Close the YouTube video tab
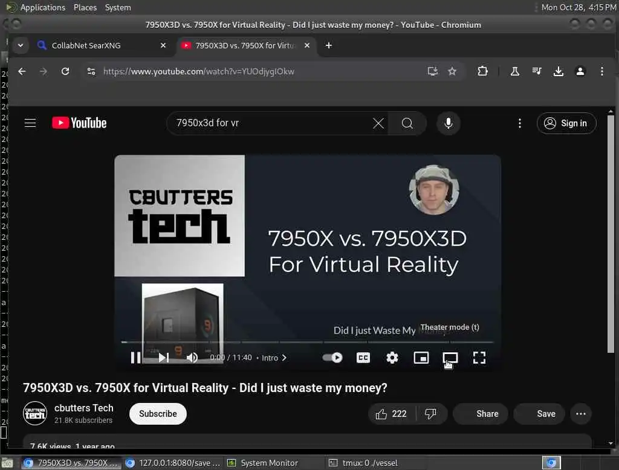Viewport: 619px width, 470px height. pos(306,45)
